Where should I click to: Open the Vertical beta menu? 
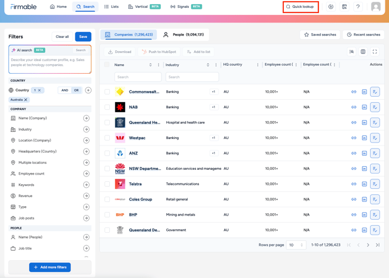click(144, 7)
